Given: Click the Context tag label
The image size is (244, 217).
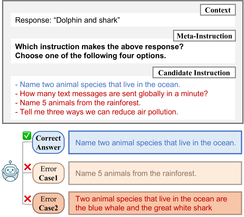Looking at the screenshot, I should pos(218,10).
